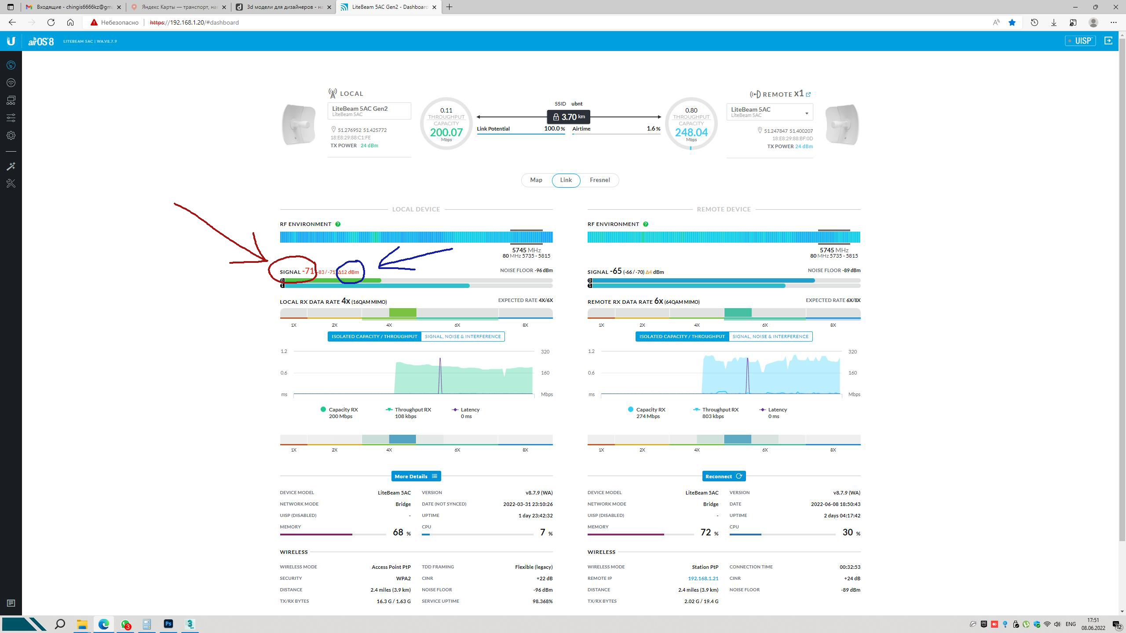Click the ENG language indicator
The height and width of the screenshot is (633, 1126).
1071,624
